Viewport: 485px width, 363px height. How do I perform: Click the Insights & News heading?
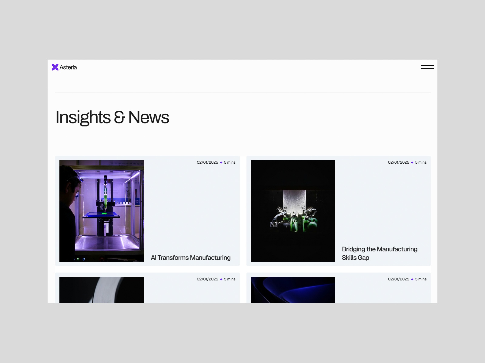[x=112, y=117]
